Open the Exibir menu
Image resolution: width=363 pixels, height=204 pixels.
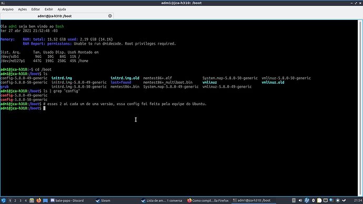(49, 9)
